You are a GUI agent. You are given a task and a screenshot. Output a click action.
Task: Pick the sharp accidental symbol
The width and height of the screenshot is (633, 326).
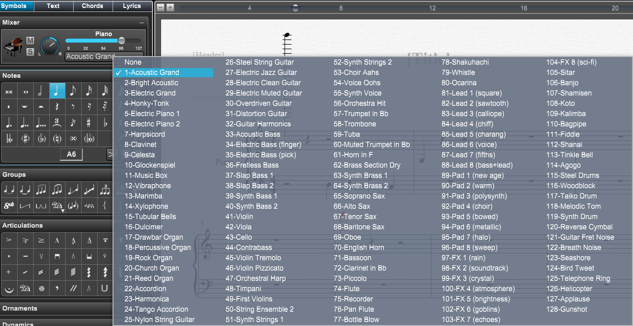89,122
